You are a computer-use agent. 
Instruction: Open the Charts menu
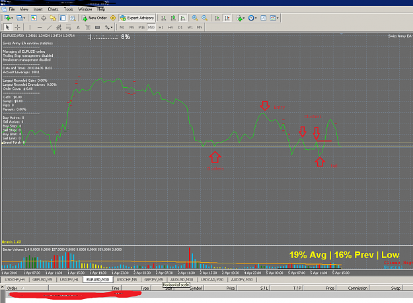(53, 9)
